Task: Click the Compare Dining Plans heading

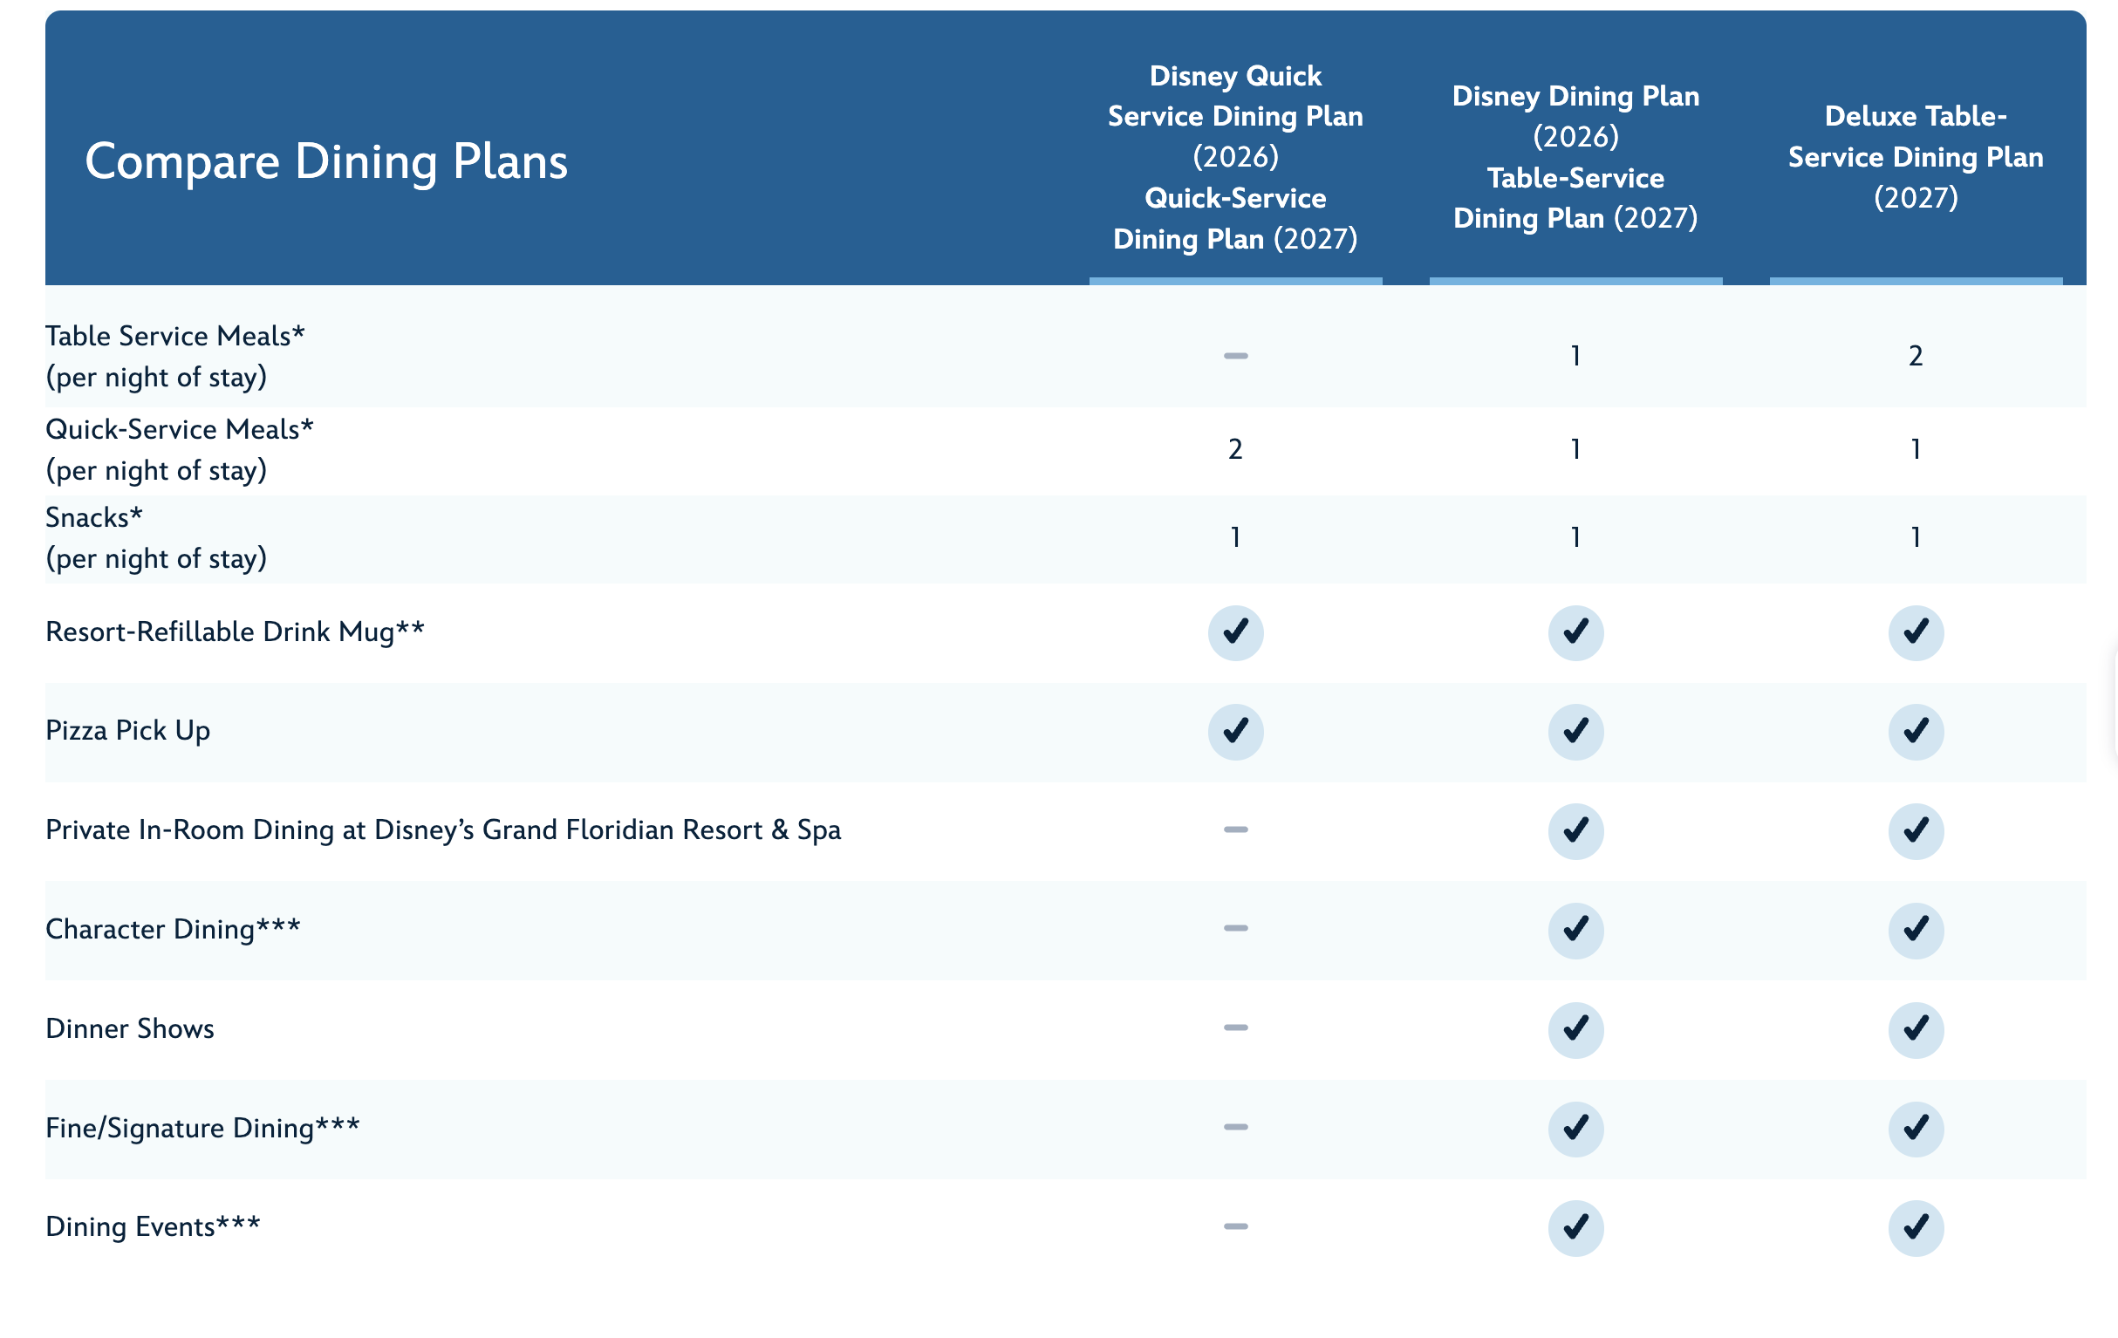Action: point(326,162)
